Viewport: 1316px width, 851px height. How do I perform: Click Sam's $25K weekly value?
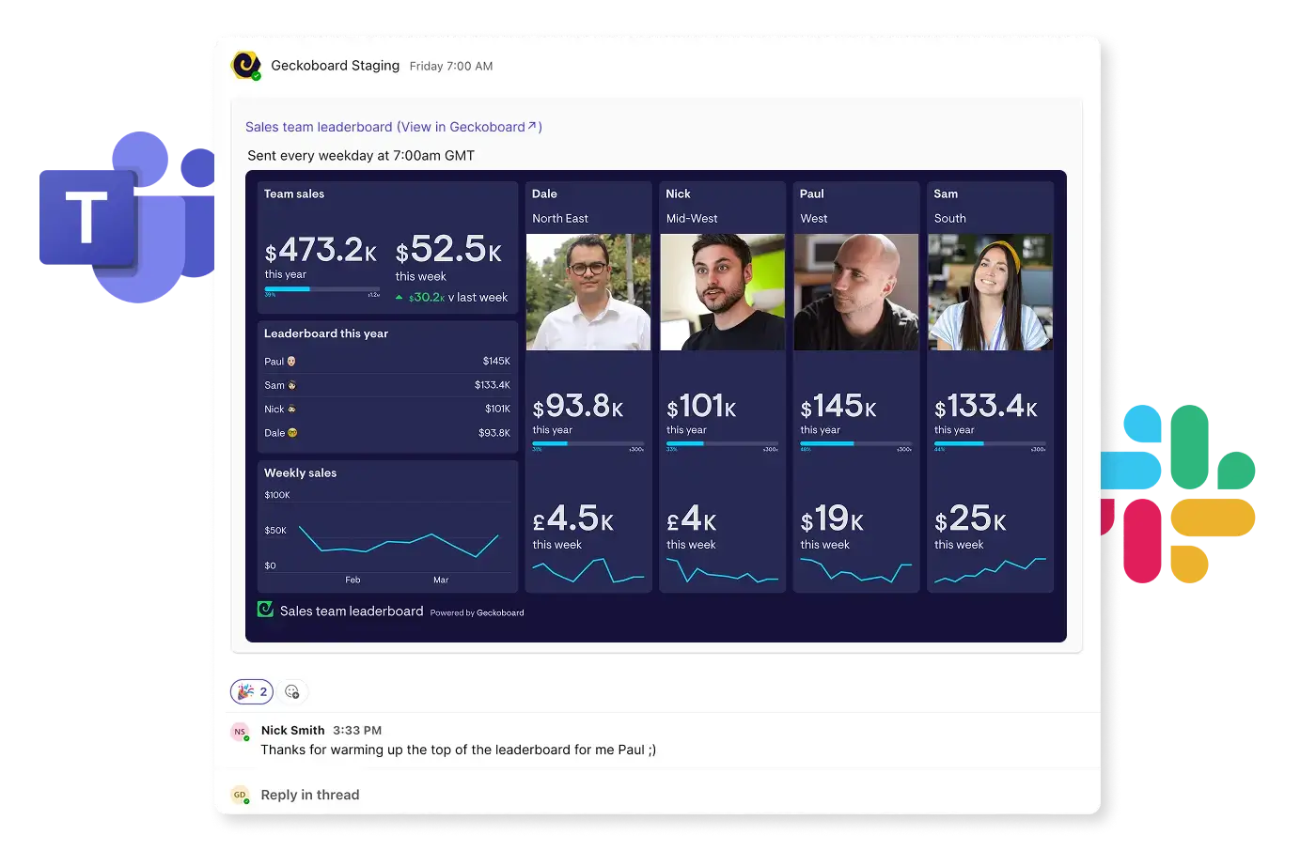(970, 518)
